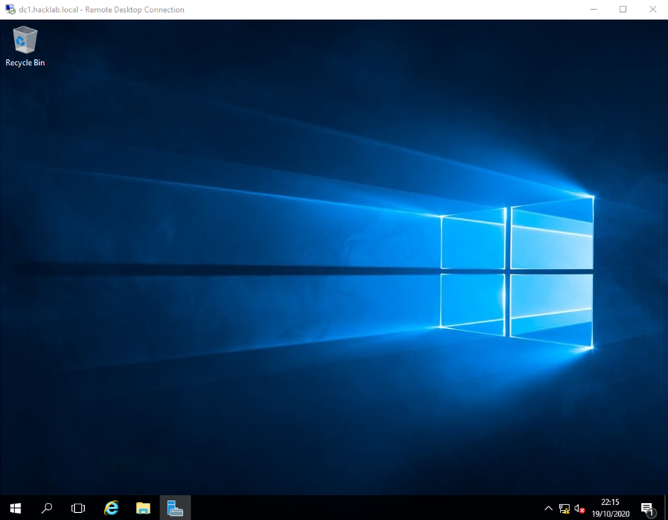Close the Remote Desktop Connection window
Image resolution: width=668 pixels, height=520 pixels.
tap(652, 9)
